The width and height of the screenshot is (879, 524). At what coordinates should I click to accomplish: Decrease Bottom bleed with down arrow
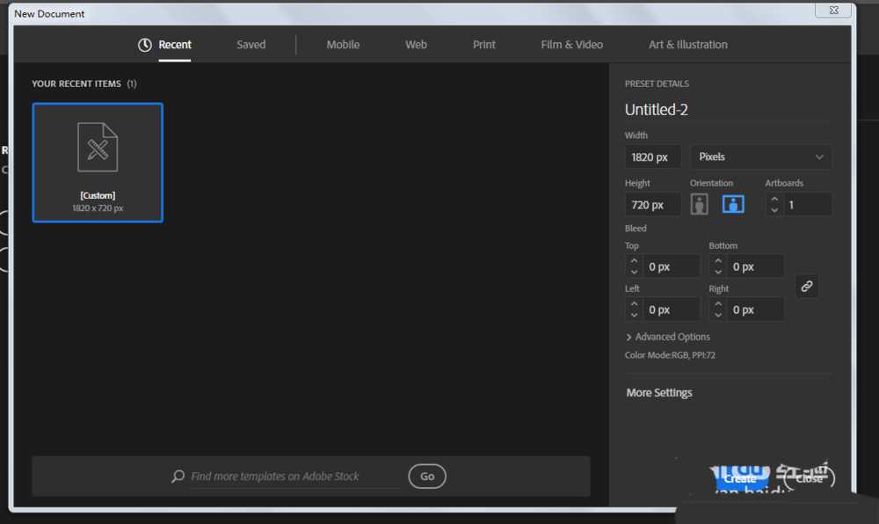[x=718, y=272]
